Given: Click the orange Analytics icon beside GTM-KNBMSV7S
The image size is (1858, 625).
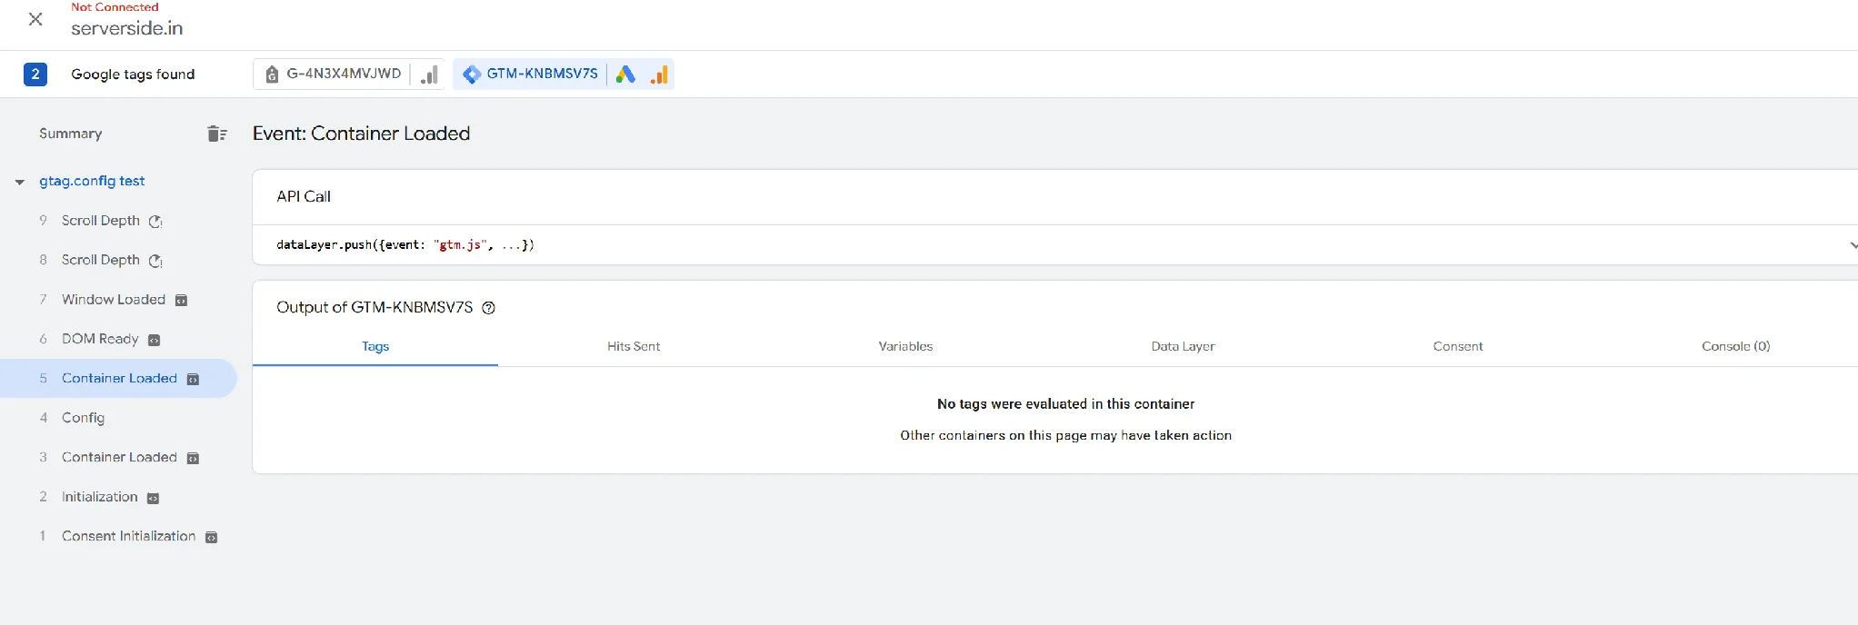Looking at the screenshot, I should [x=659, y=74].
